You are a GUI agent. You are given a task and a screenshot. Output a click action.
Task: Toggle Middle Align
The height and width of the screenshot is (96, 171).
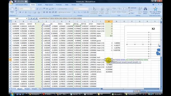[x=47, y=9]
